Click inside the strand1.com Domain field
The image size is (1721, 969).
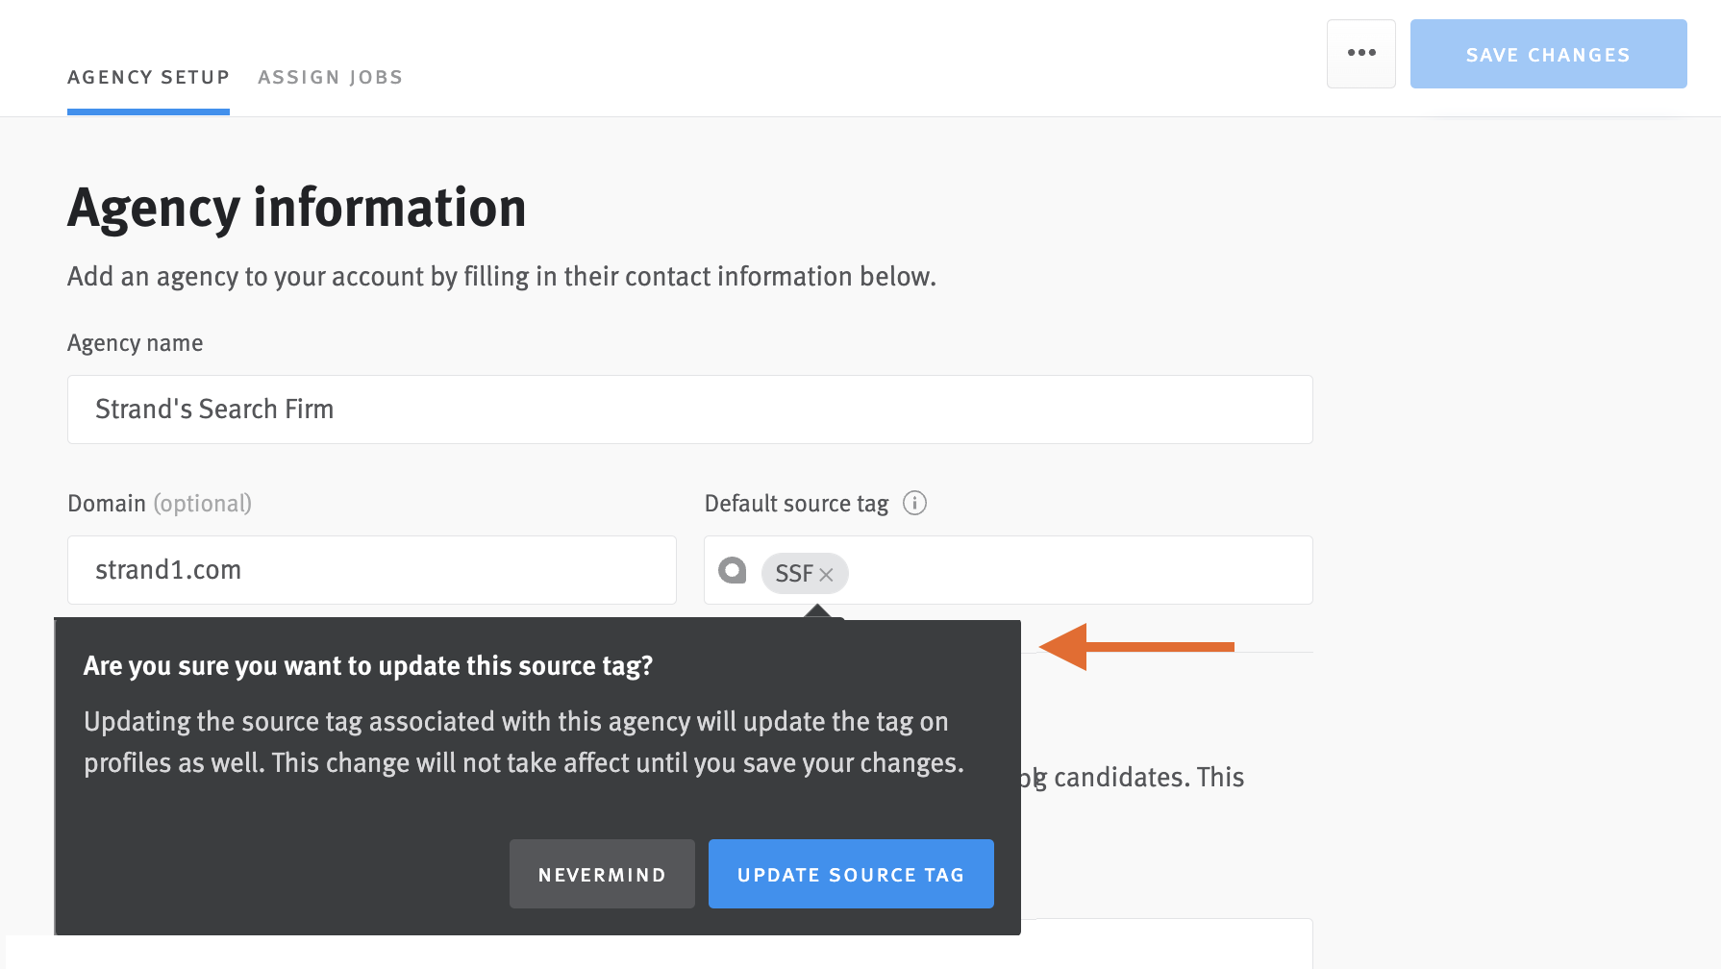point(372,570)
